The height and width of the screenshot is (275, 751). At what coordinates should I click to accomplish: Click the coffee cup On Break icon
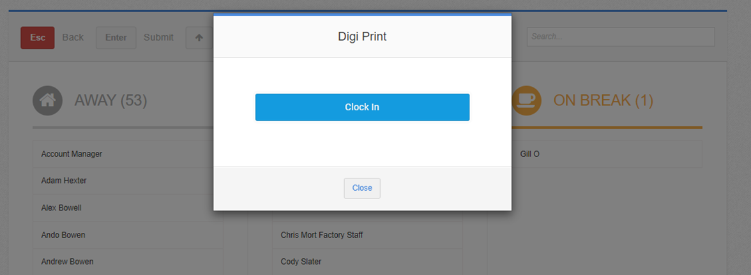pos(526,100)
